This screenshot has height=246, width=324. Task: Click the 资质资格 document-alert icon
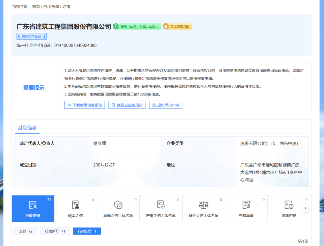(x=289, y=205)
